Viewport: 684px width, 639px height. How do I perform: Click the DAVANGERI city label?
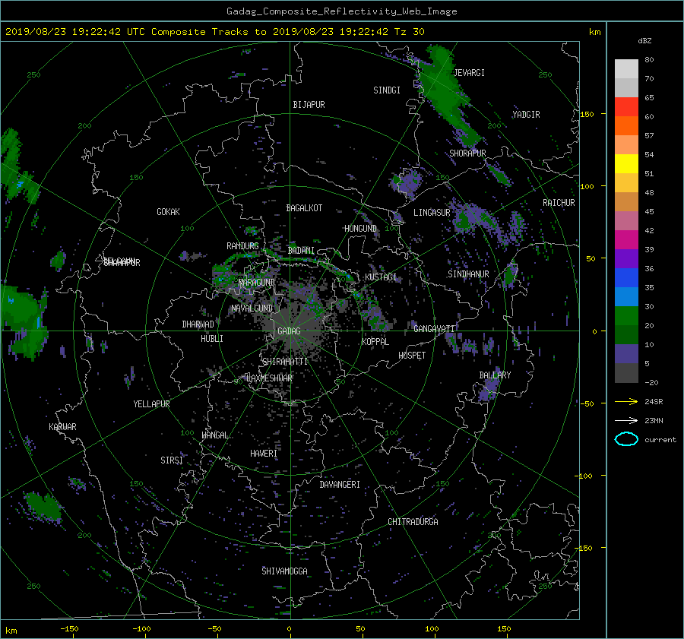point(340,485)
